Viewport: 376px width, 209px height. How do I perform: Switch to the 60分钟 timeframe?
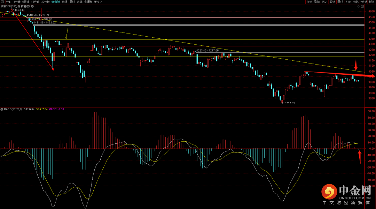[55, 2]
